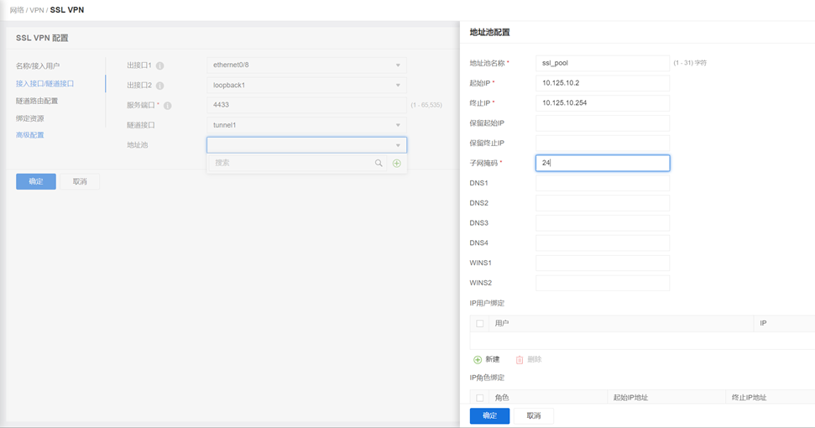Screen dimensions: 815x428
Task: Click 网络 in breadcrumb path
Action: click(17, 10)
